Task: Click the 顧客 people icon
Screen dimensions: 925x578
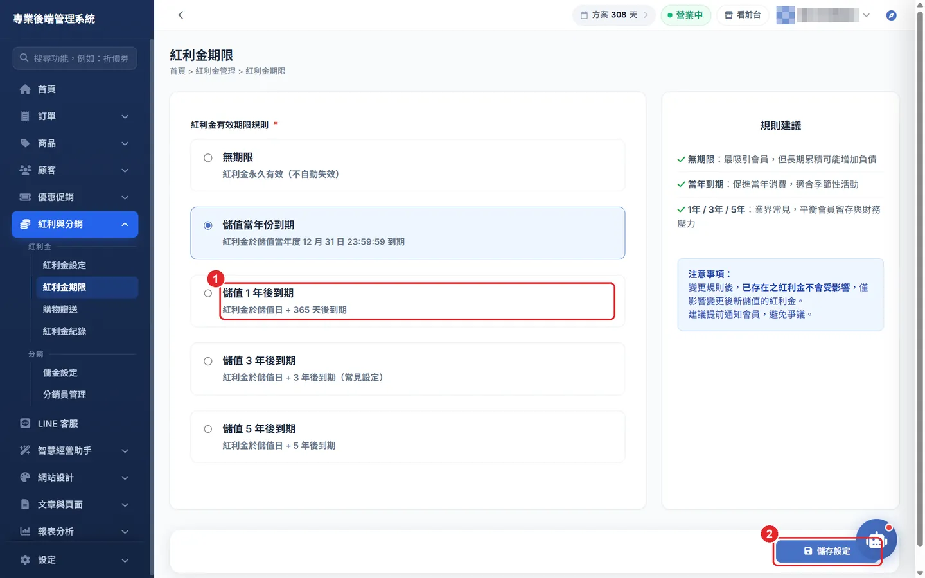Action: click(25, 170)
